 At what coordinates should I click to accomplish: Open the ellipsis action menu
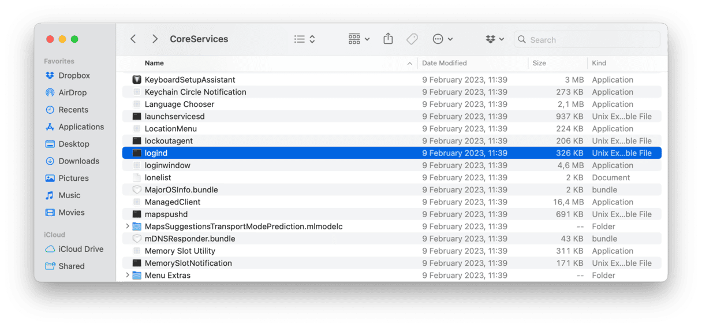(443, 39)
